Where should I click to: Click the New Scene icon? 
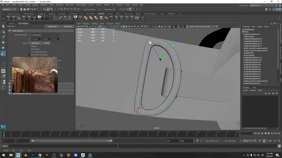coord(22,9)
